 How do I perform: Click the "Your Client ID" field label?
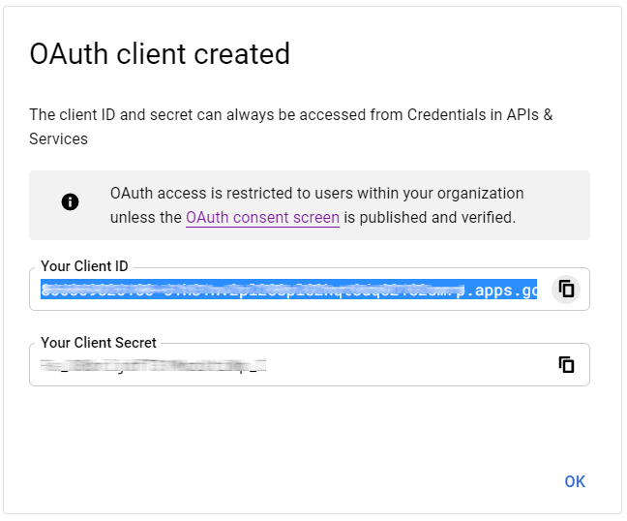click(84, 266)
